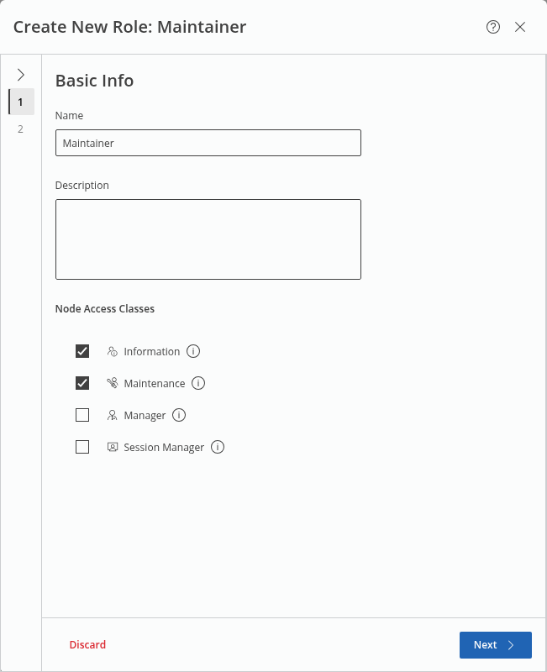
Task: Show info tooltip for Session Manager
Action: 218,447
